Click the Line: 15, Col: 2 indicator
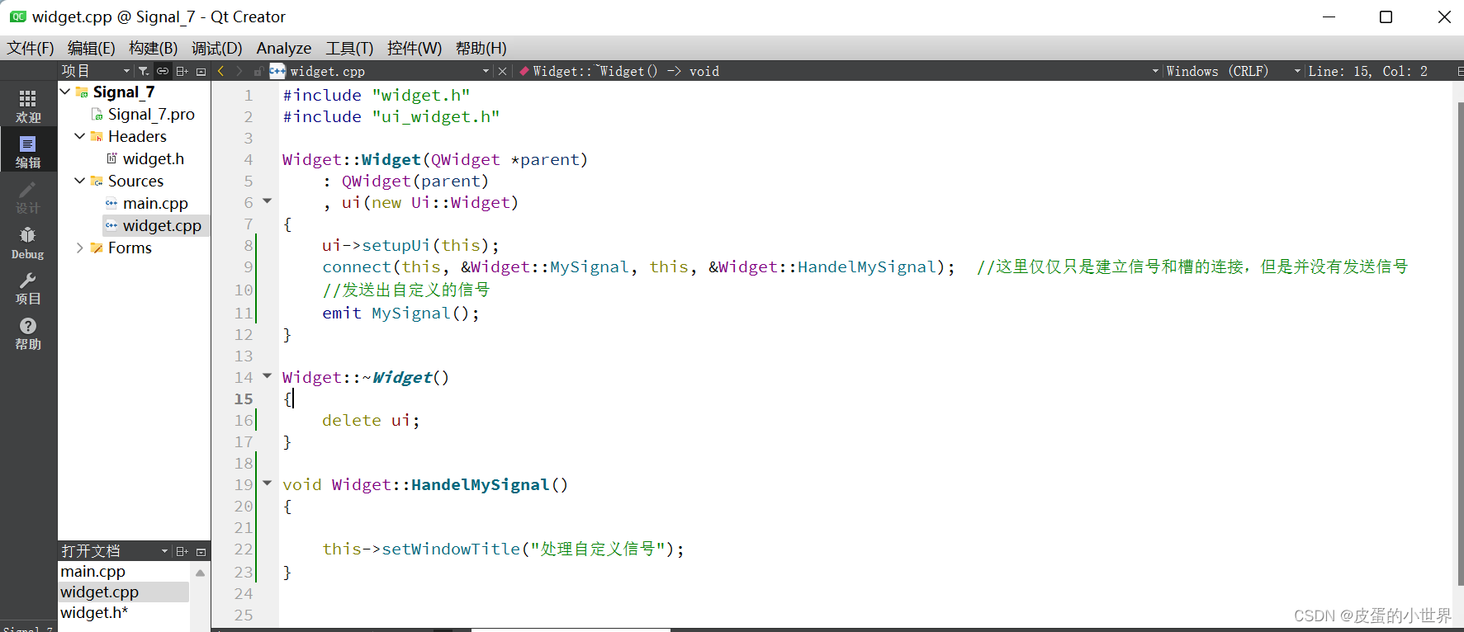This screenshot has width=1464, height=632. (x=1367, y=71)
